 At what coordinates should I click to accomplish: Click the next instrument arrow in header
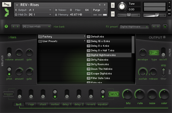coord(105,5)
